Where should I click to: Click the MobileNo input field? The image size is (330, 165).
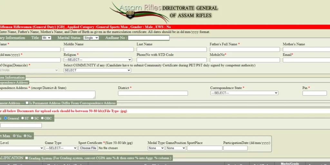pos(245,60)
